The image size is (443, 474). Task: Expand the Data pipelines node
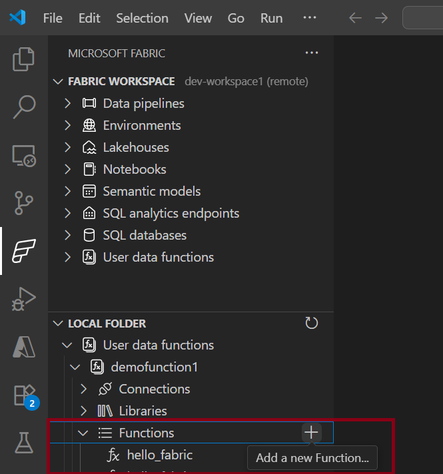point(68,103)
